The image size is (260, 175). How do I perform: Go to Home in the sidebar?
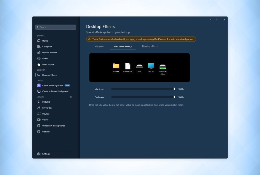point(45,41)
